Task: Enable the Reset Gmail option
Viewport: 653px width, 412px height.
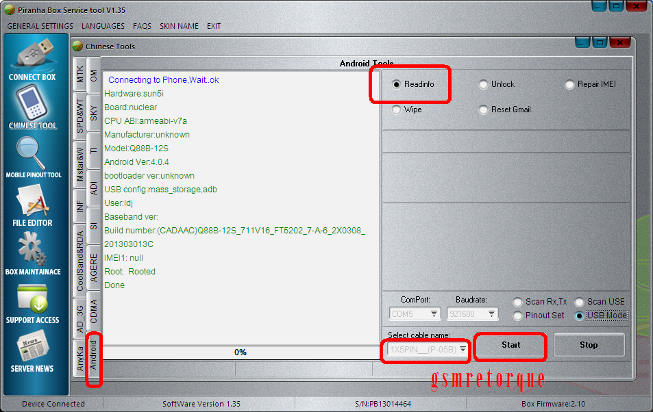Action: click(484, 110)
